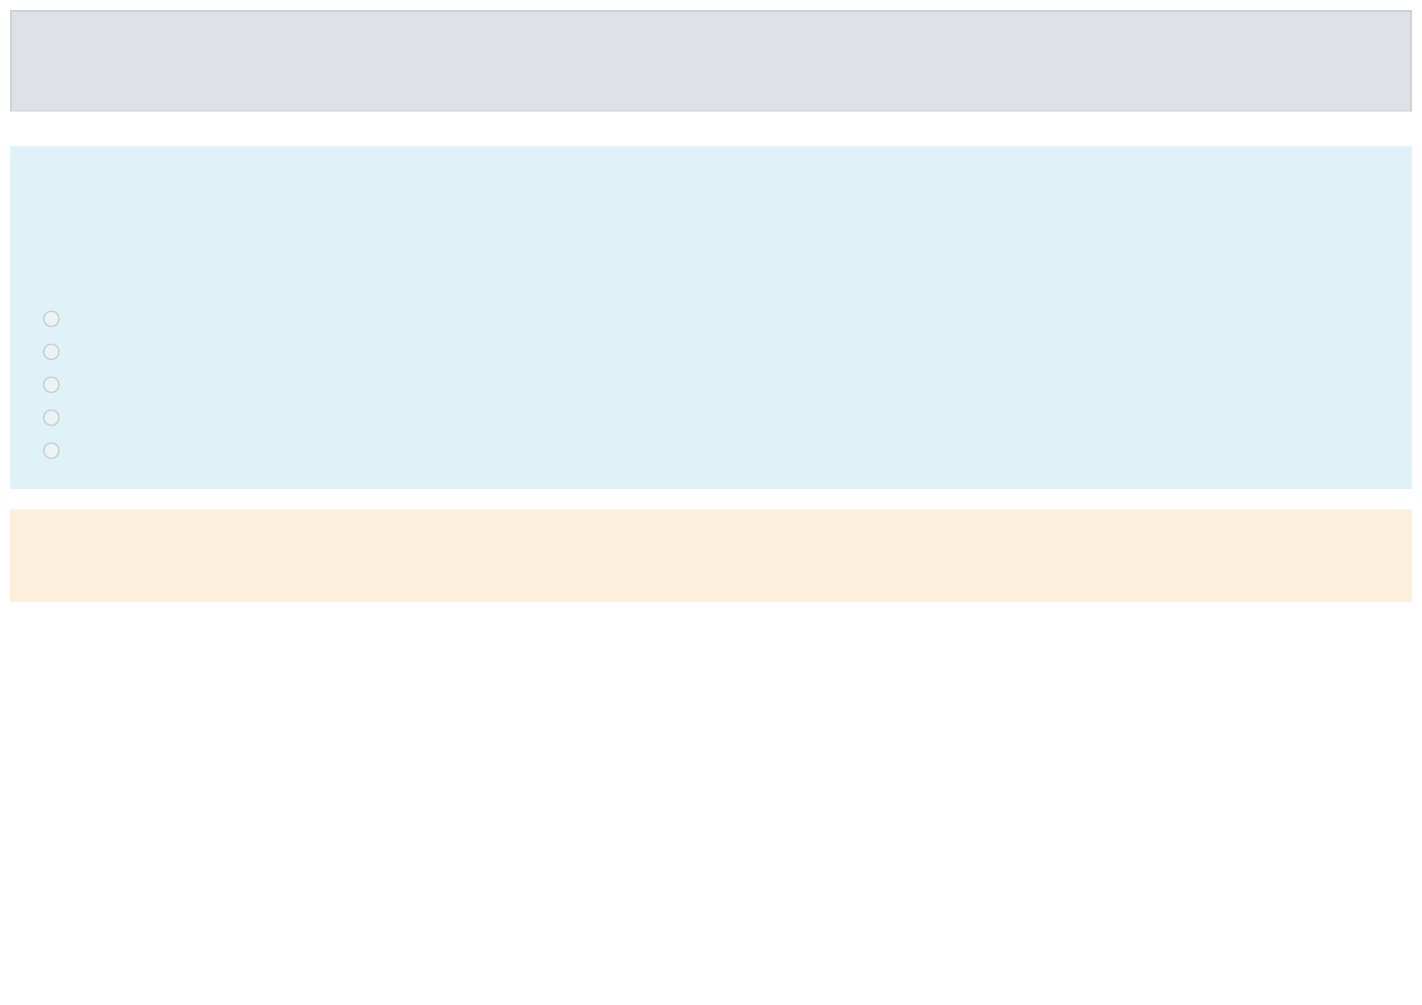
Task: Select the first radio button option
Action: [x=52, y=318]
